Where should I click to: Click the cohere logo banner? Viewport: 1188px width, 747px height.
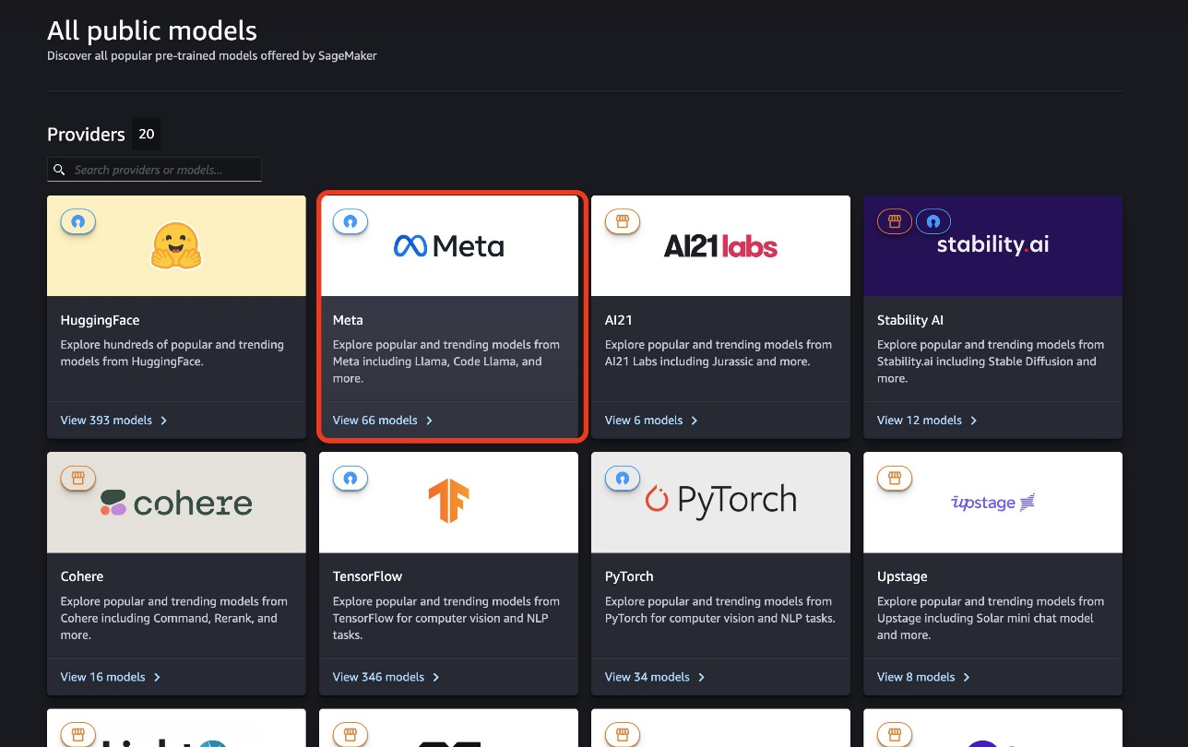click(x=176, y=503)
